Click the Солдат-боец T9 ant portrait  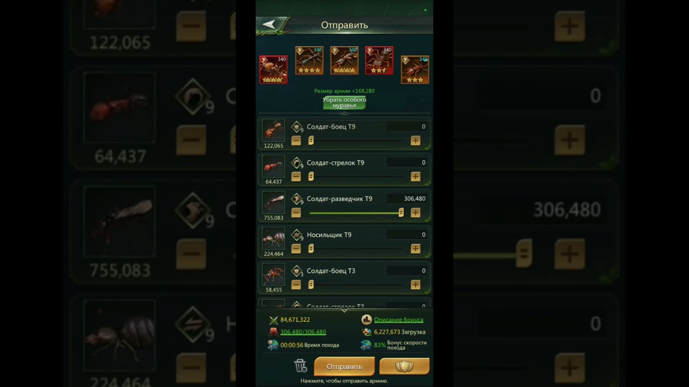[x=273, y=131]
